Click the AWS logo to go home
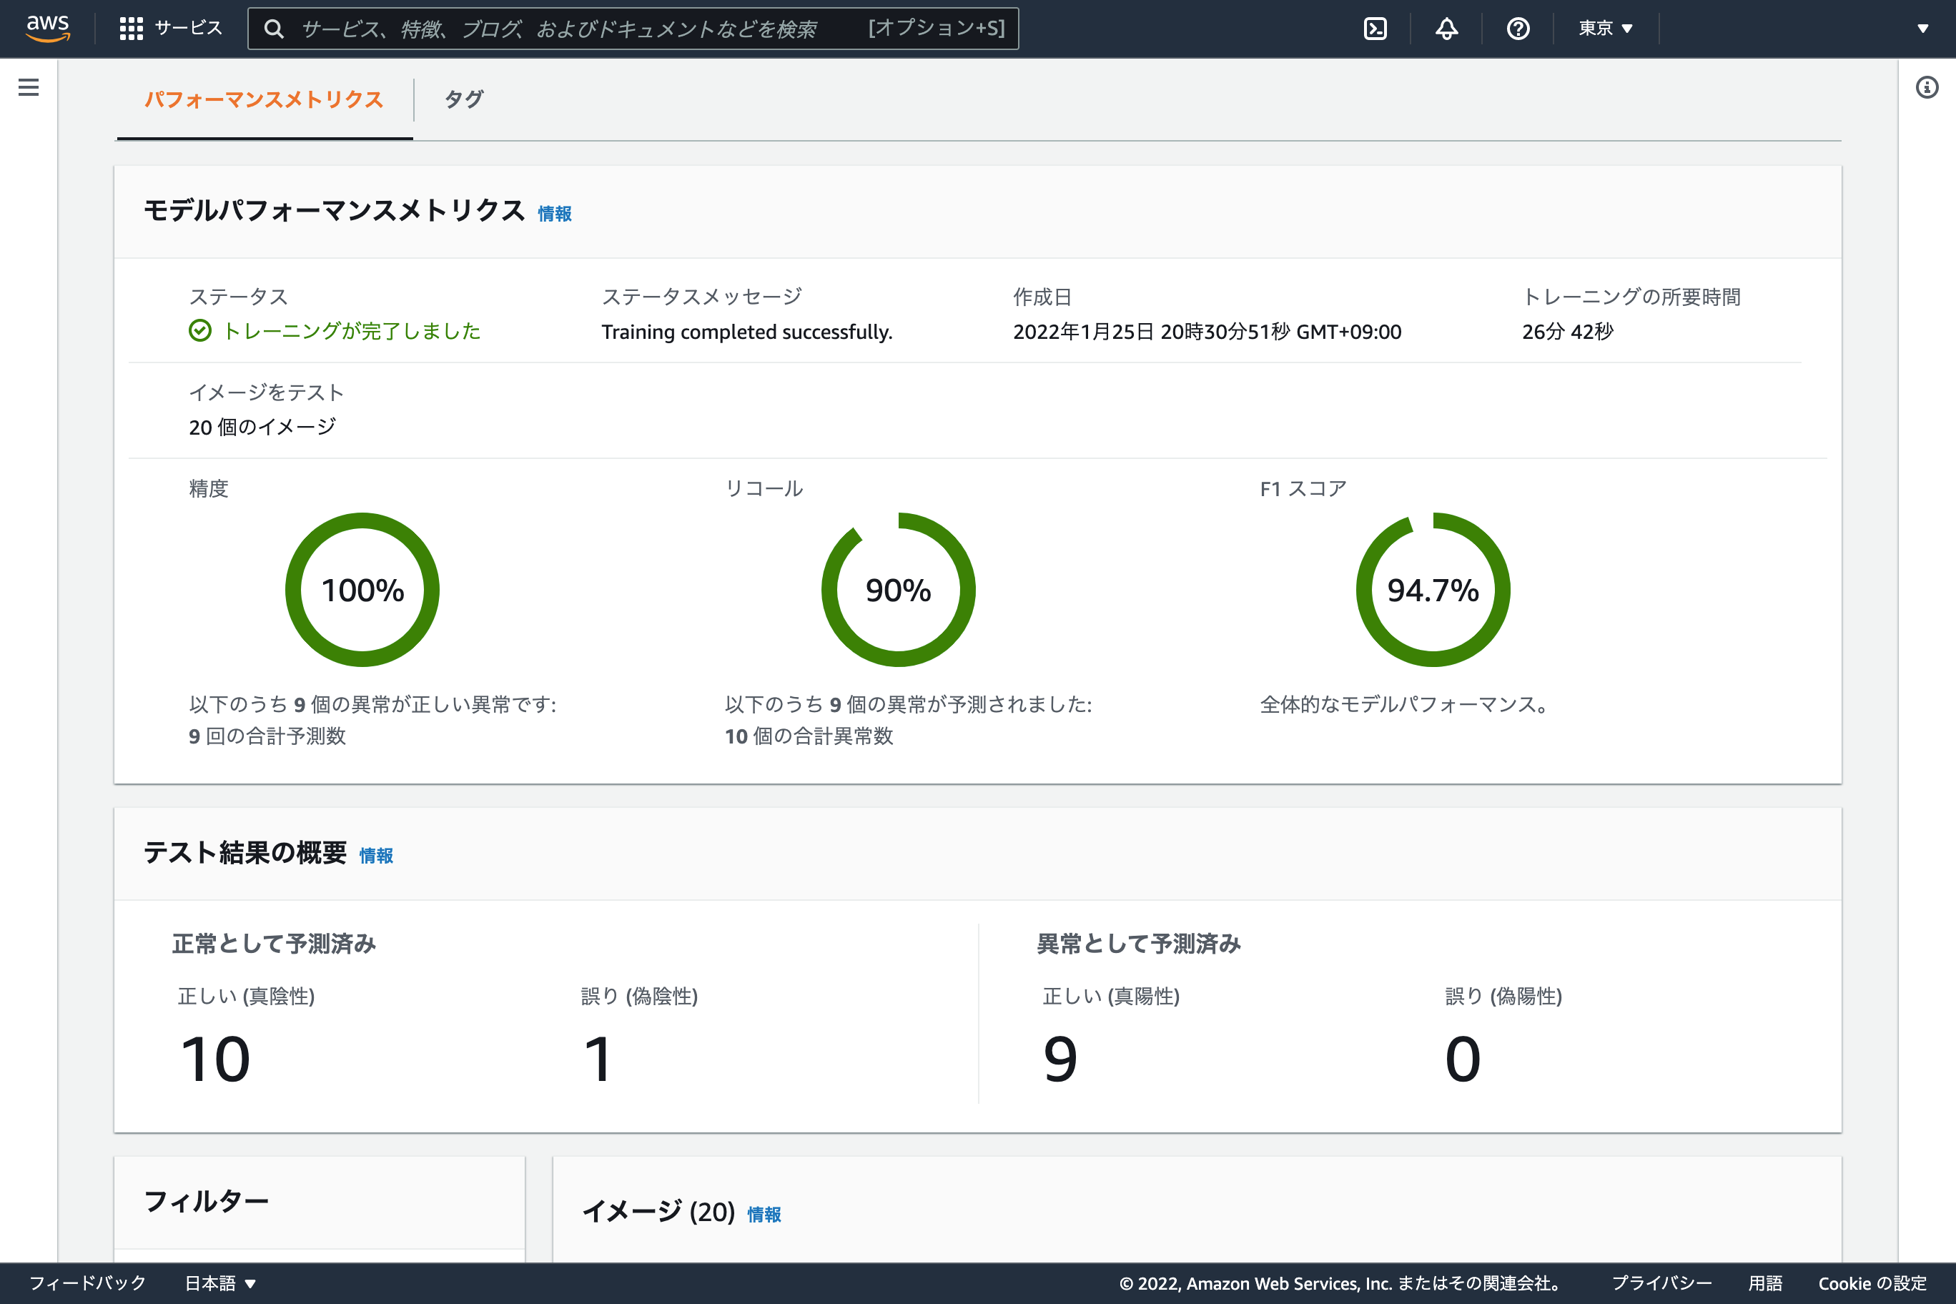The image size is (1956, 1304). (48, 27)
